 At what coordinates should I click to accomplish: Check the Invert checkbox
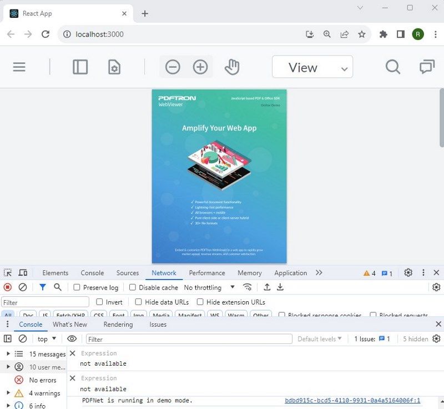(99, 302)
